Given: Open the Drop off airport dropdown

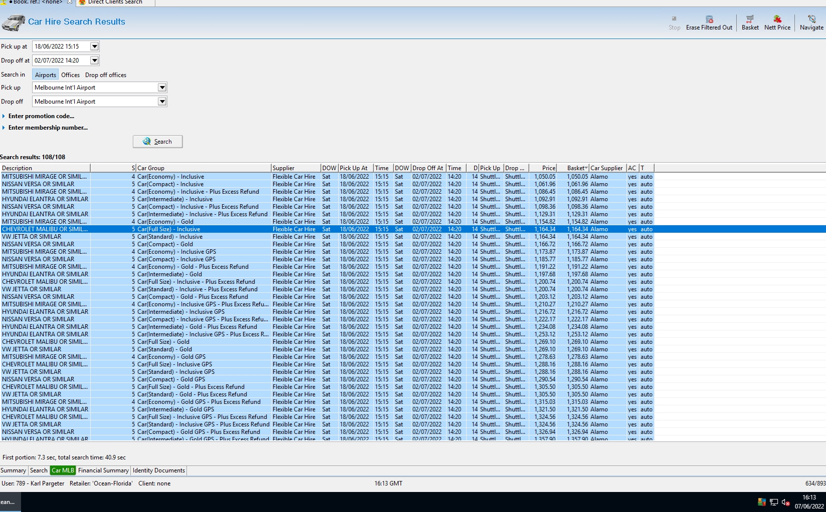Looking at the screenshot, I should (x=162, y=102).
